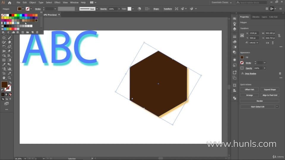
Task: Click the Expand Shape button
Action: click(270, 89)
